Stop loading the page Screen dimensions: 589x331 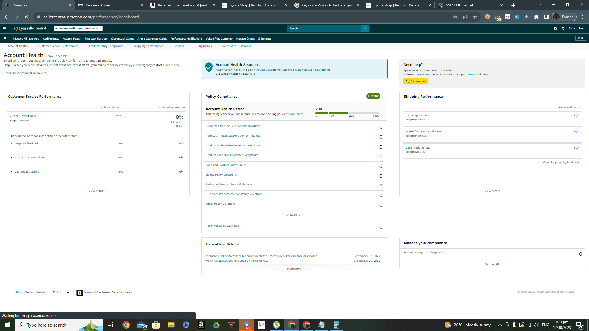(26, 17)
